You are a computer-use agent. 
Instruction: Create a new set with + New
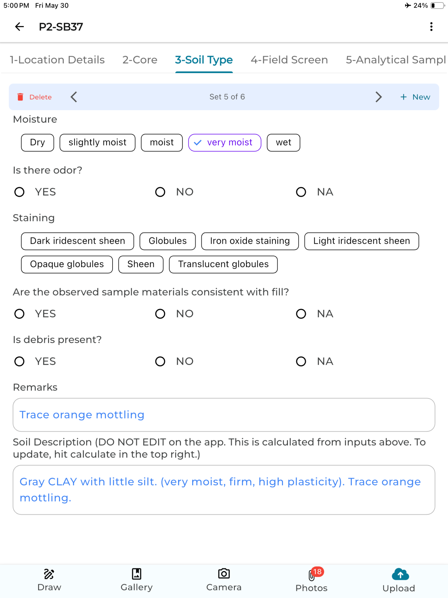[x=415, y=97]
